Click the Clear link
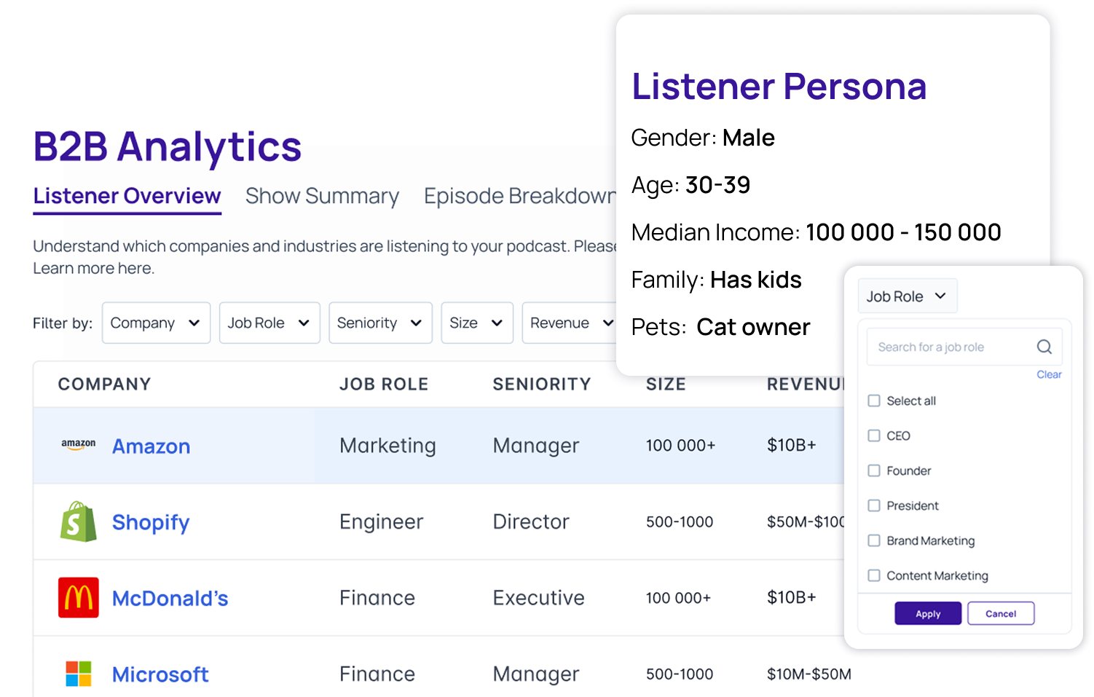 point(1049,374)
